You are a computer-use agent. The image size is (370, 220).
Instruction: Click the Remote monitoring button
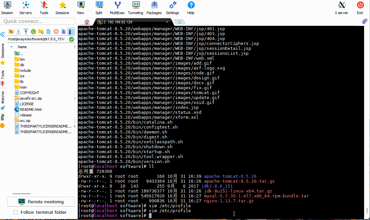pyautogui.click(x=41, y=202)
